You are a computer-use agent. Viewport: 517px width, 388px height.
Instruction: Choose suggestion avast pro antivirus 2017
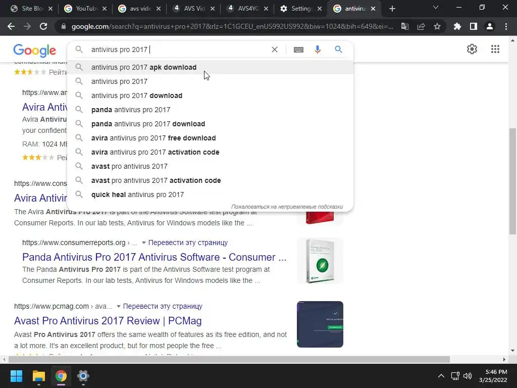(211, 167)
